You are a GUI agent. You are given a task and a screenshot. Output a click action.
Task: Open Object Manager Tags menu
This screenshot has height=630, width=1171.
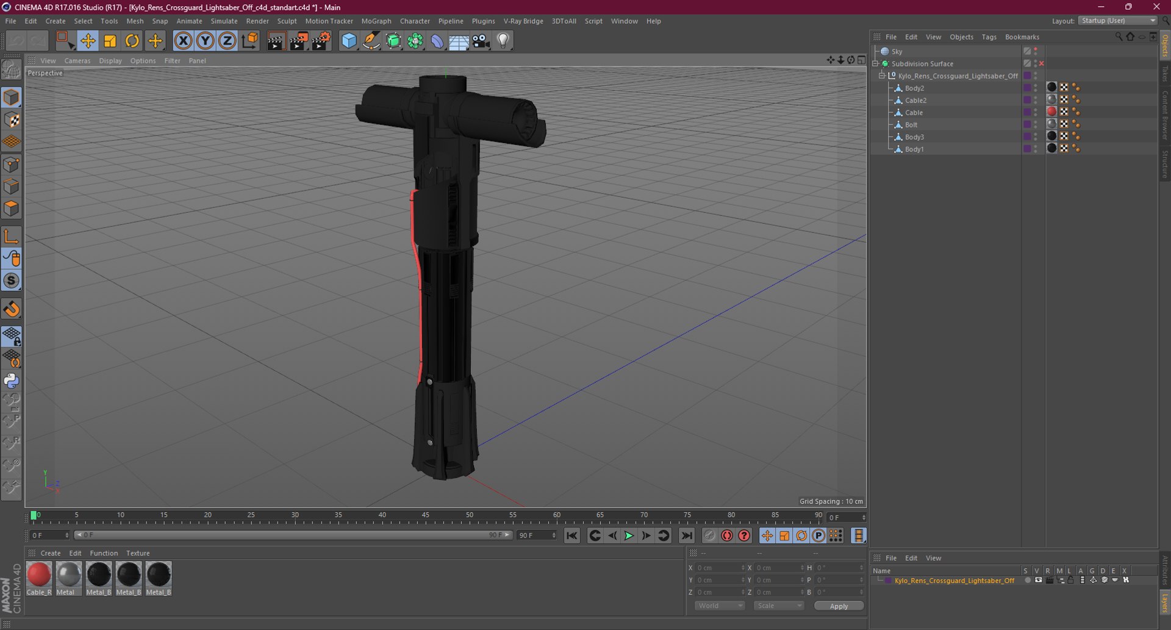coord(989,37)
